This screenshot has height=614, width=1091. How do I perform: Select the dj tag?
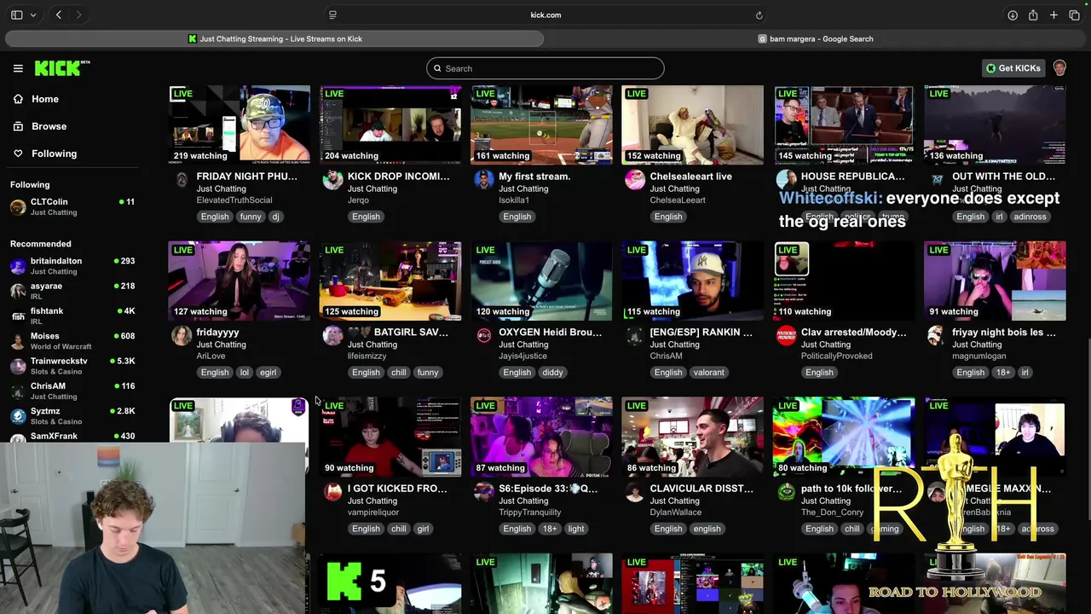tap(275, 217)
